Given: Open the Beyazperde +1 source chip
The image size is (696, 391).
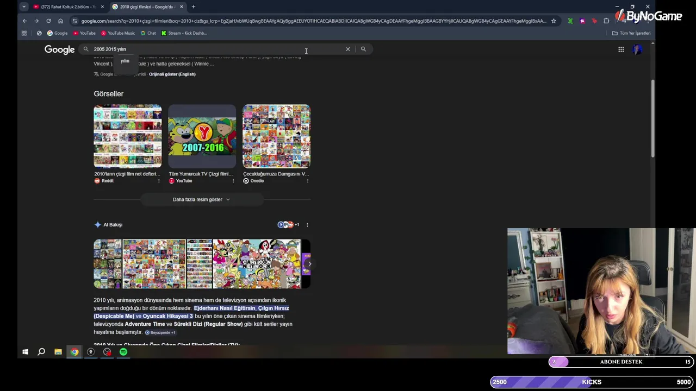Looking at the screenshot, I should [160, 332].
